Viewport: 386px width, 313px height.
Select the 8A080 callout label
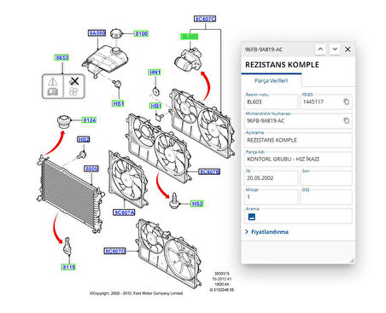[x=96, y=33]
